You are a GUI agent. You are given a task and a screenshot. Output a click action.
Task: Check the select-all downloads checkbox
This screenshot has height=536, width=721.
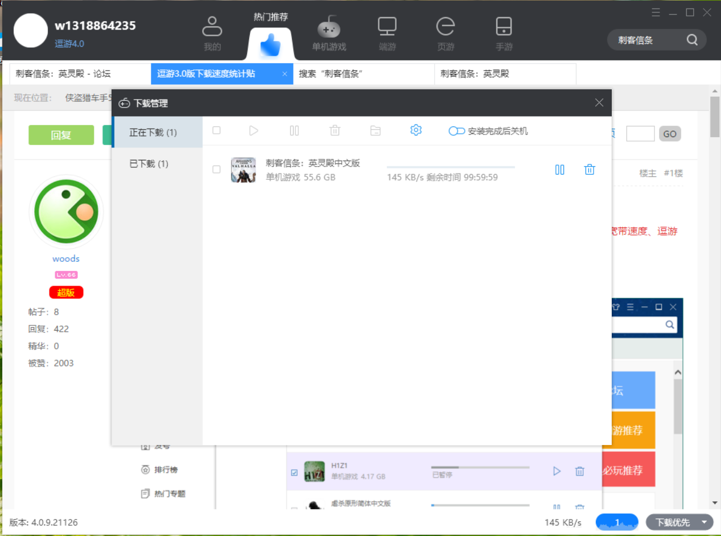[x=216, y=130]
